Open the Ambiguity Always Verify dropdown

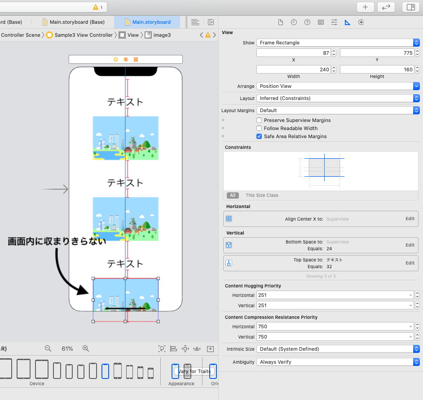(x=338, y=362)
